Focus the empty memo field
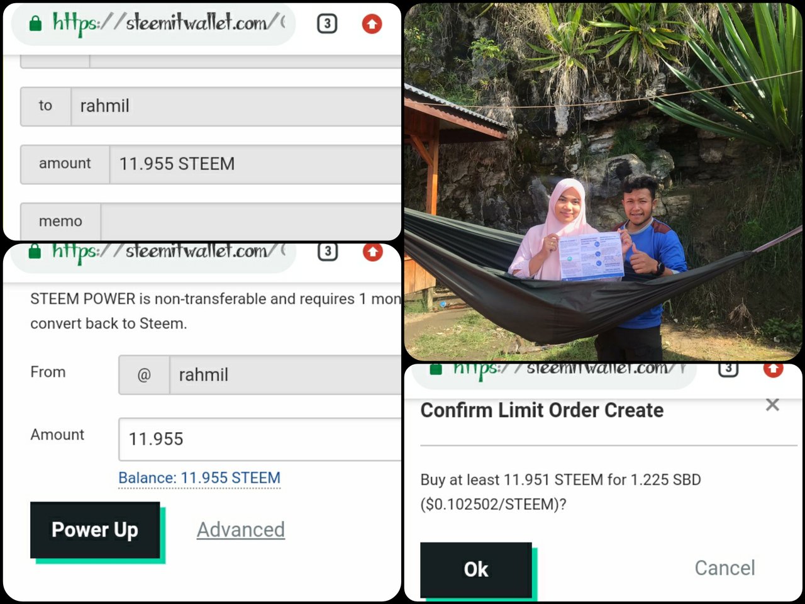805x604 pixels. click(251, 221)
